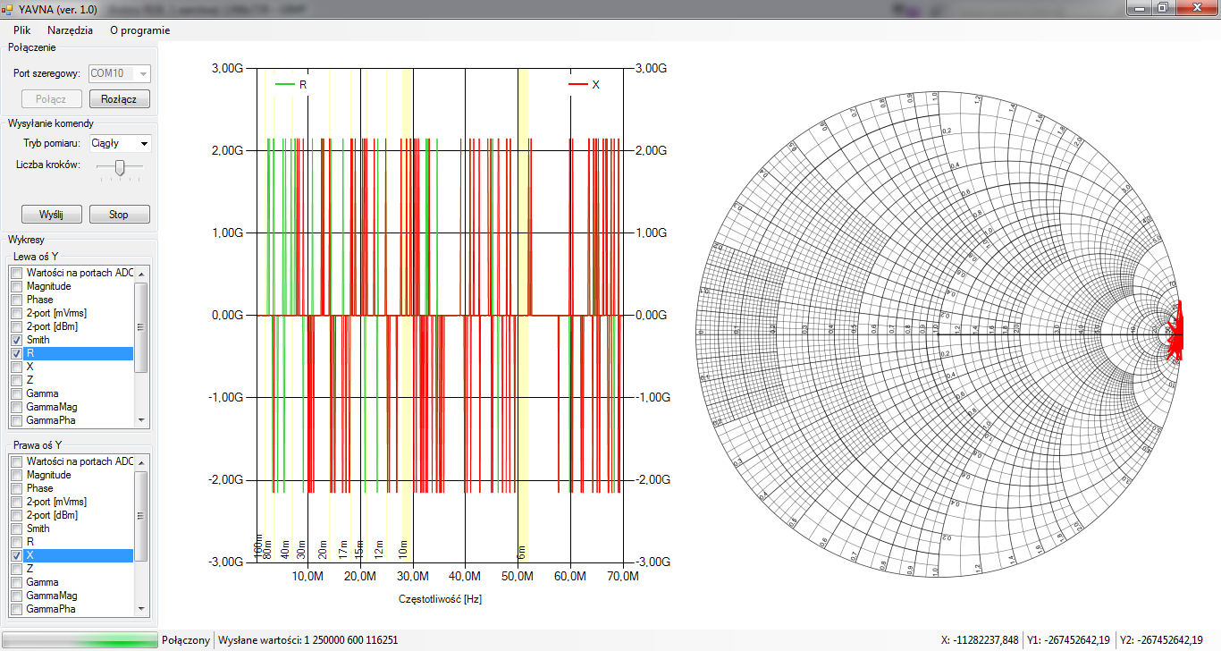Uncheck X in the Prawa oś Y list
The width and height of the screenshot is (1221, 651).
[x=16, y=555]
